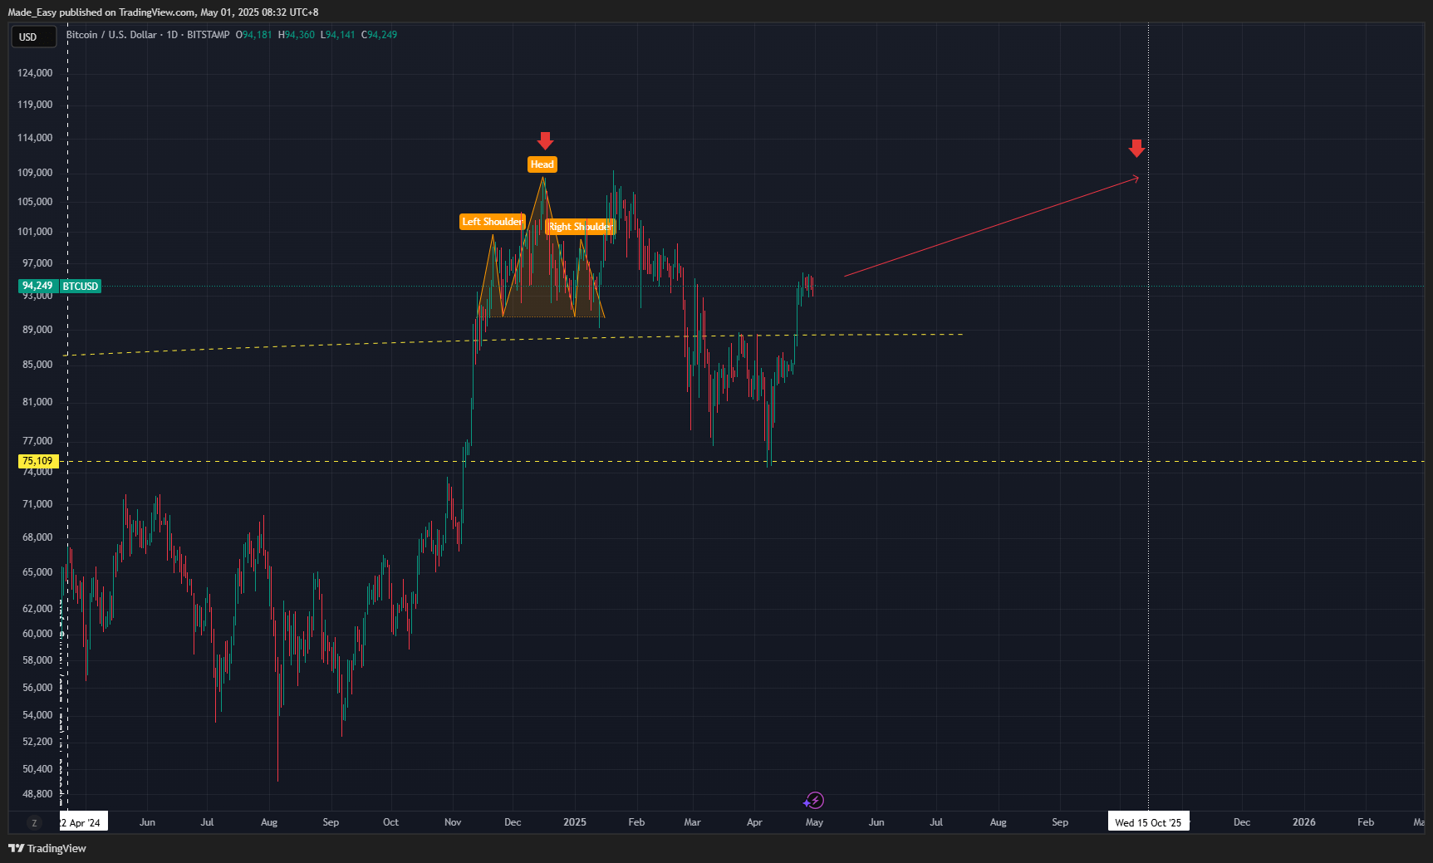Screen dimensions: 1433x863
Task: Click the red arrow icon near Wed 15 Oct '25
Action: [1136, 148]
